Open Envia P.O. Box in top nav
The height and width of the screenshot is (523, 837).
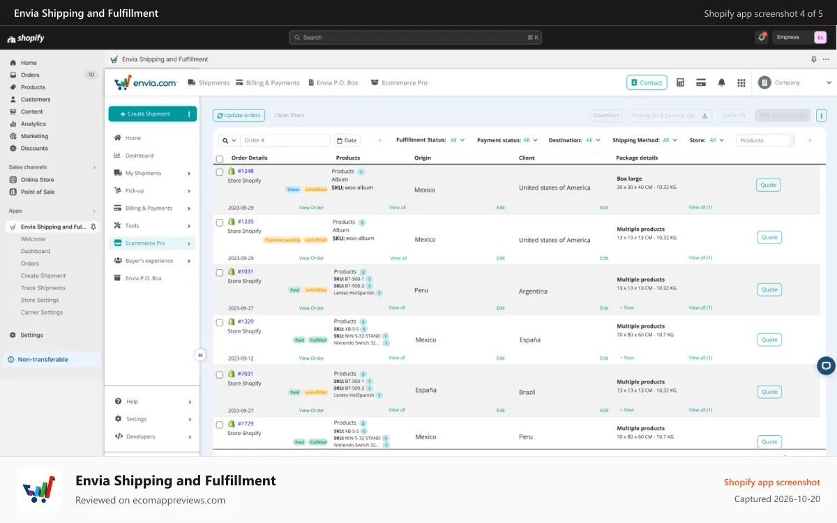coord(332,83)
